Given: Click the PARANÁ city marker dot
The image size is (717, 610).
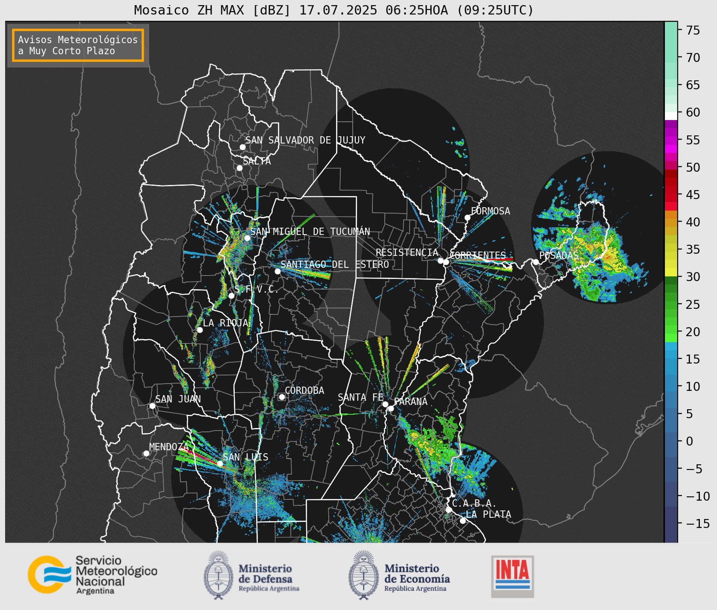Looking at the screenshot, I should tap(391, 408).
